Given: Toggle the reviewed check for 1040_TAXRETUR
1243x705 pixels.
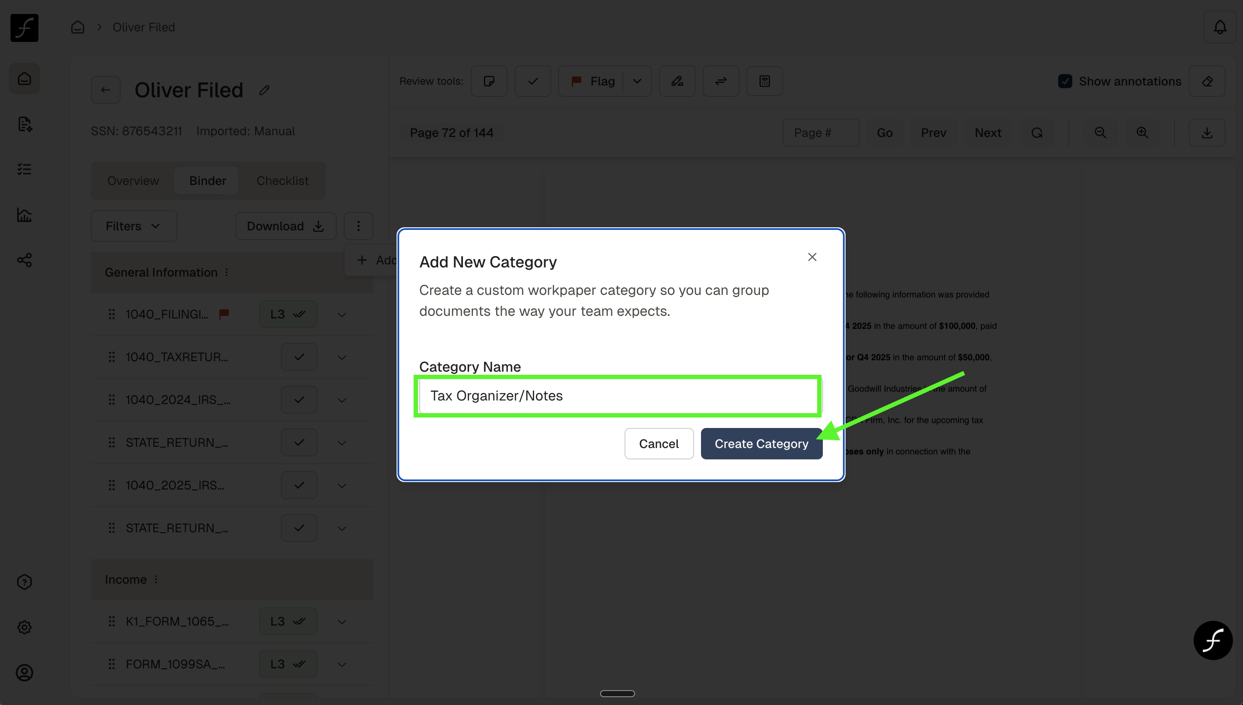Looking at the screenshot, I should pyautogui.click(x=299, y=357).
